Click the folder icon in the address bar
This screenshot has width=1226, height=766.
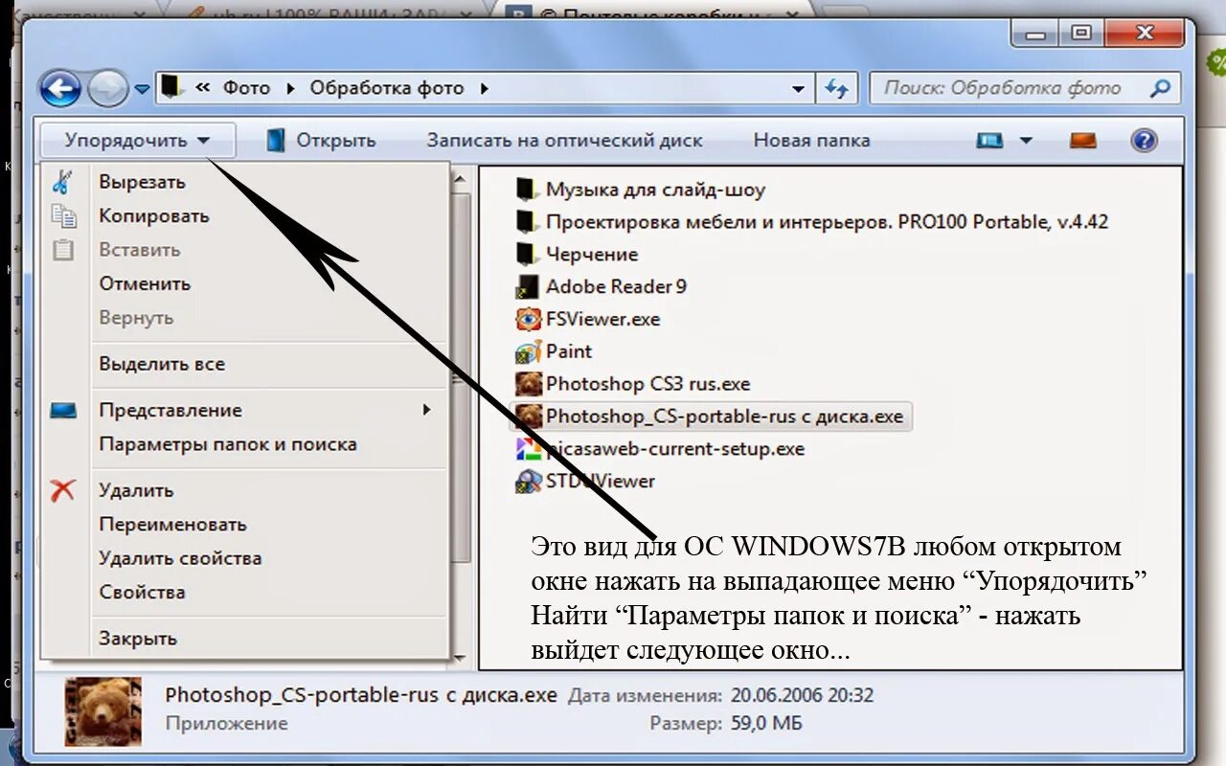click(170, 87)
